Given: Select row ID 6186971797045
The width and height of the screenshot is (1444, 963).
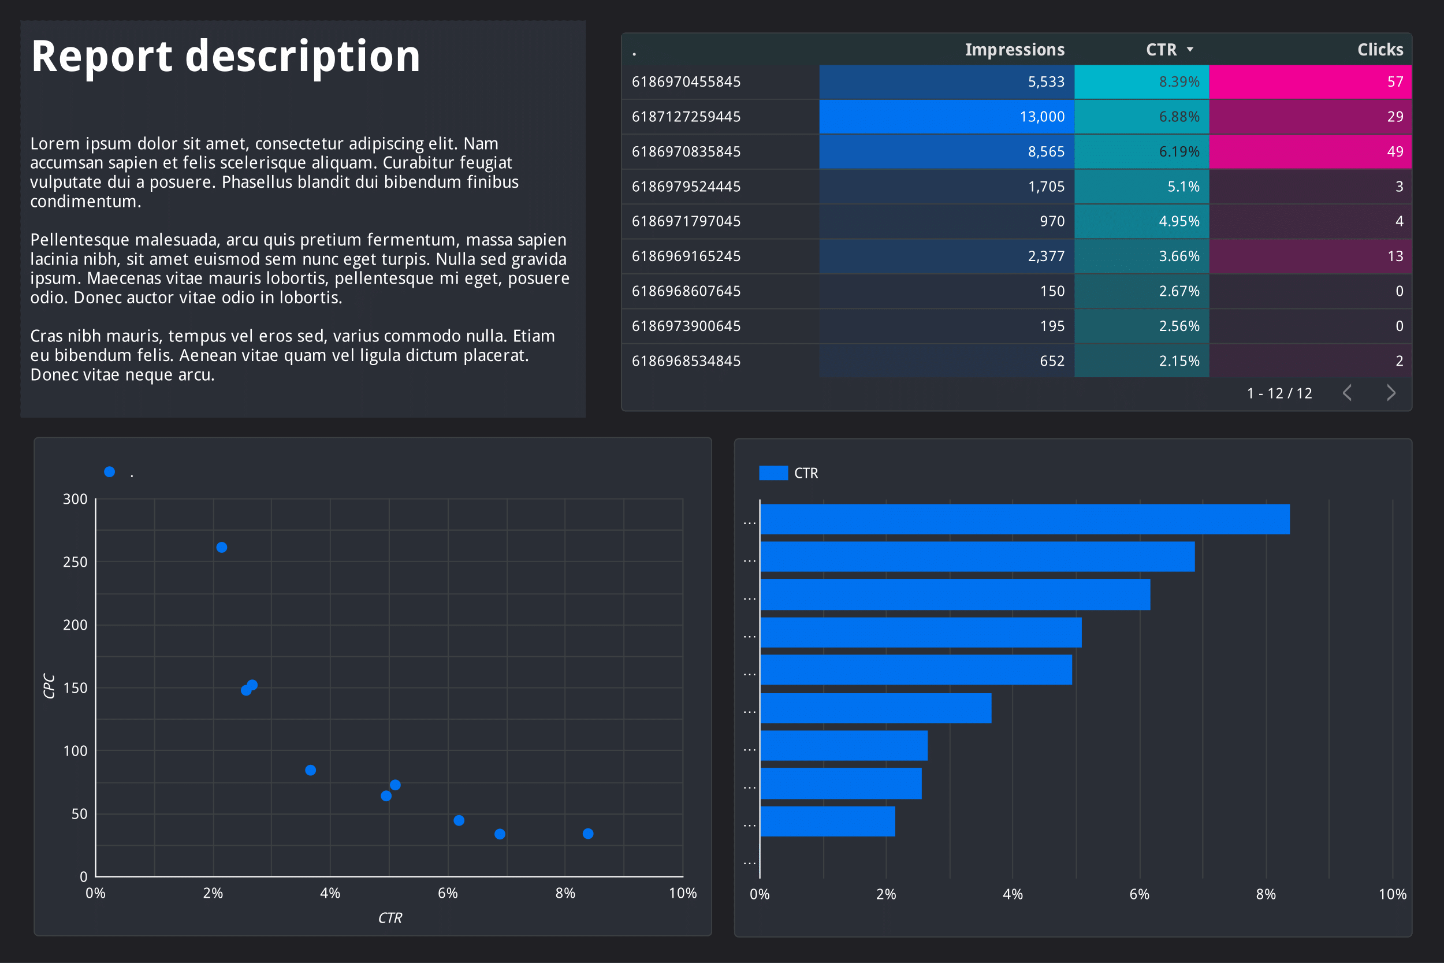Looking at the screenshot, I should coord(686,221).
